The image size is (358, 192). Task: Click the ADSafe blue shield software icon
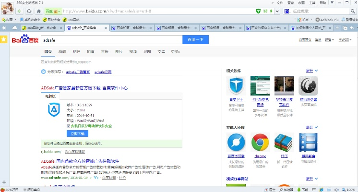pyautogui.click(x=54, y=109)
